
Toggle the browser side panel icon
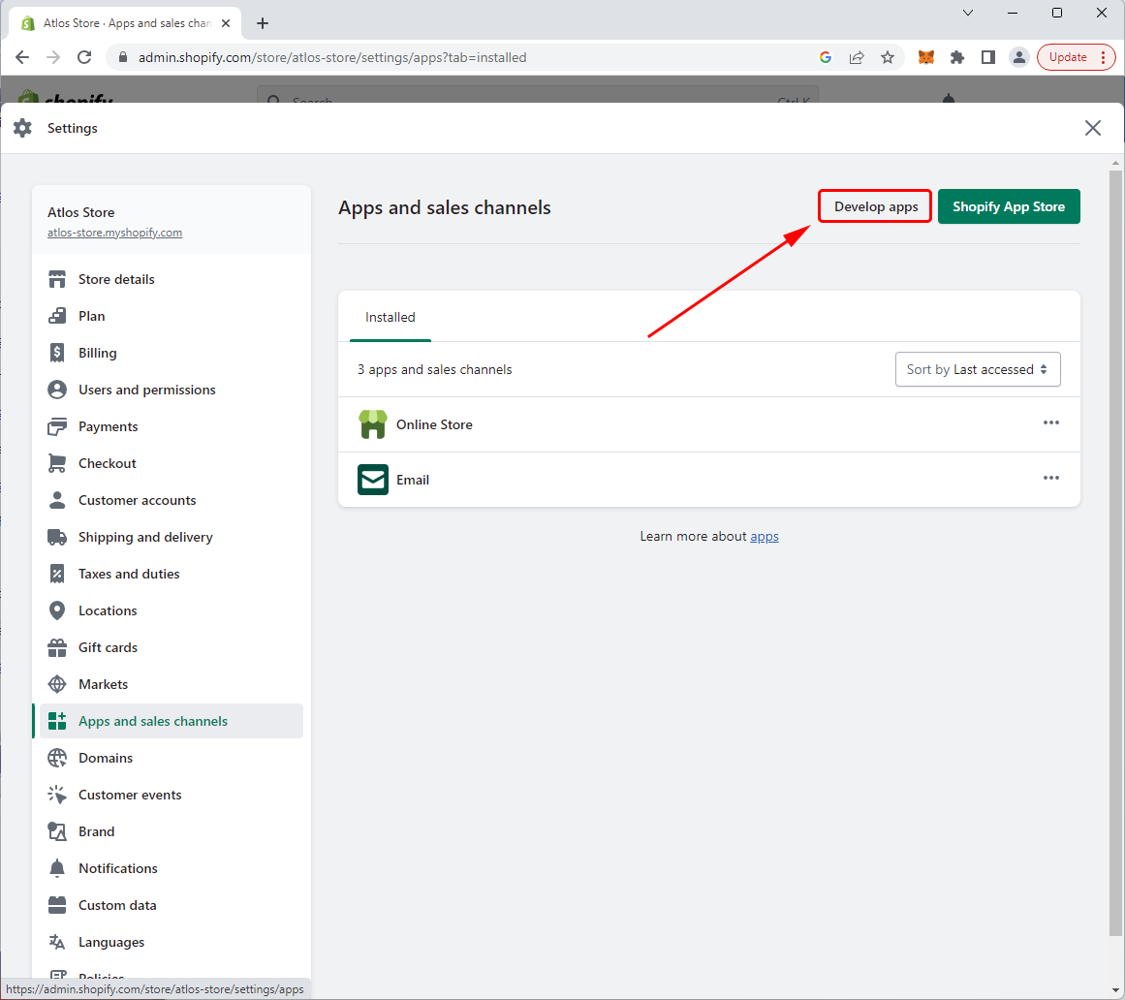(x=988, y=57)
